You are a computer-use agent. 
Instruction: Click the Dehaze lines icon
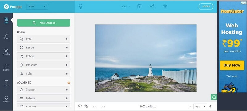[22, 98]
